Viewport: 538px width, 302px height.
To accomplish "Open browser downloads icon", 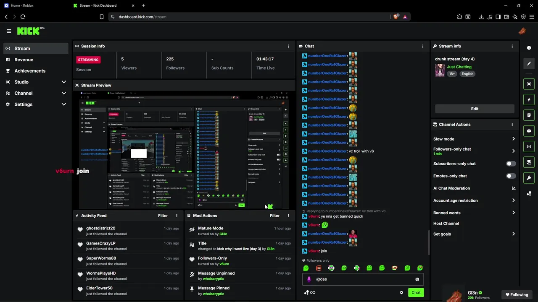I will pos(481,17).
